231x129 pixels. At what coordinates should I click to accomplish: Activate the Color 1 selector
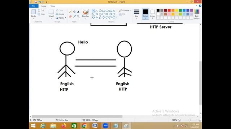tap(145, 14)
